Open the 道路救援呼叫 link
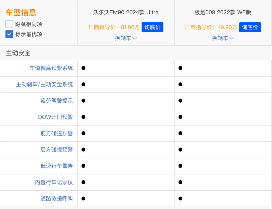Viewport: 272px width, 209px height. pos(57,199)
